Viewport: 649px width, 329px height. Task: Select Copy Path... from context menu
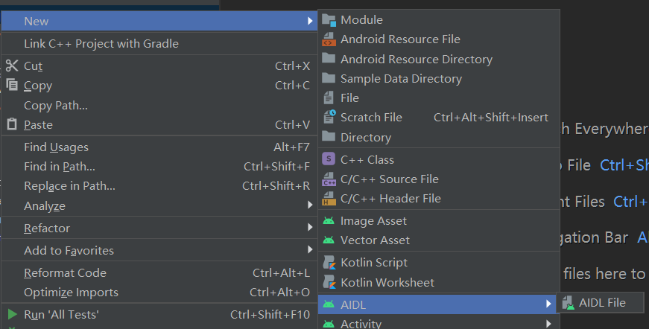pos(159,106)
